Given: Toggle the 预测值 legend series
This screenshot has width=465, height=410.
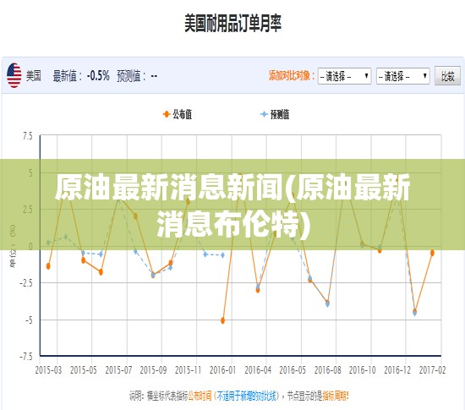Looking at the screenshot, I should point(275,114).
